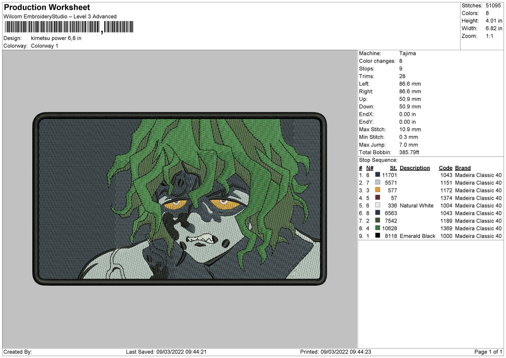
Task: Click the thread code 1369
Action: point(446,228)
